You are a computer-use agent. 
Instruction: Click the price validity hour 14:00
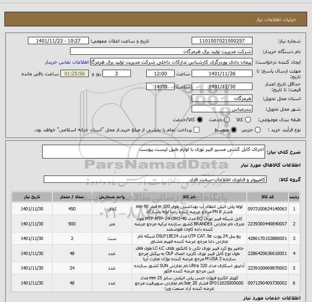point(160,87)
